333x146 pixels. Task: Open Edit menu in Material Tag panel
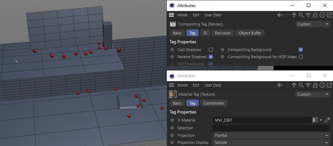coord(196,85)
